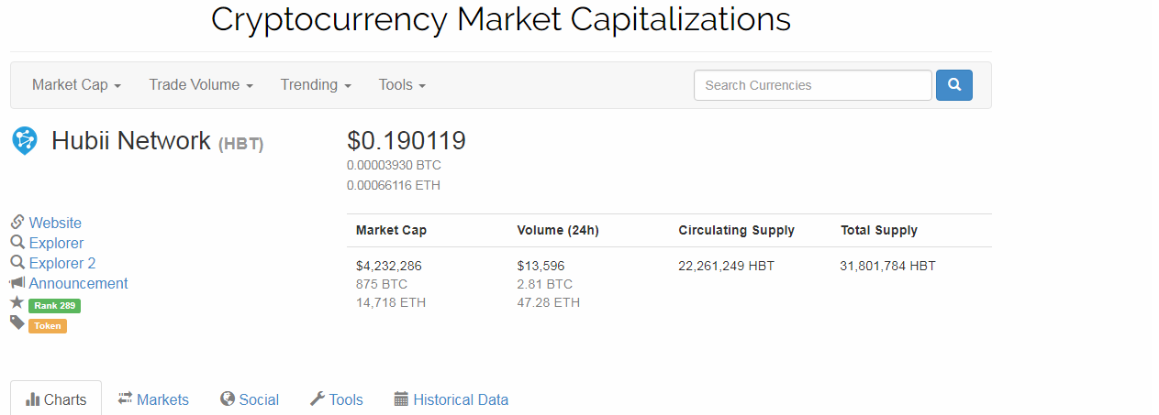Click the Hubii Network logo icon
This screenshot has height=415, width=1159.
(24, 140)
